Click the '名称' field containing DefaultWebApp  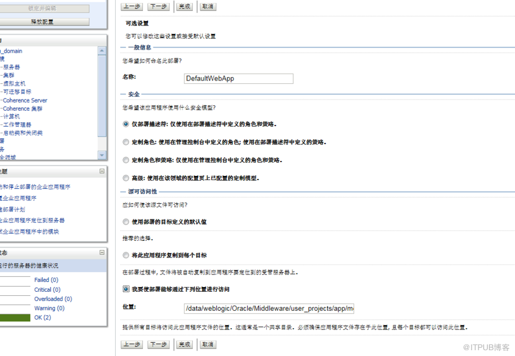238,79
